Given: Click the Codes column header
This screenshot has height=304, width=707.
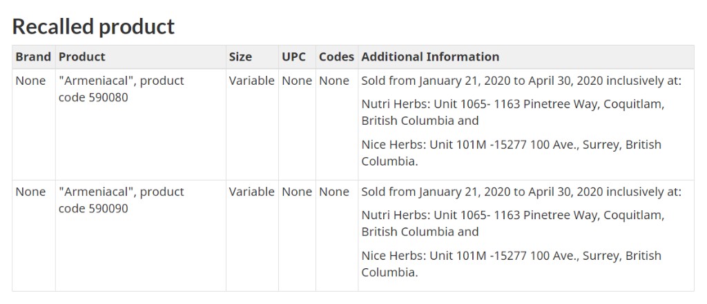Looking at the screenshot, I should pyautogui.click(x=336, y=57).
